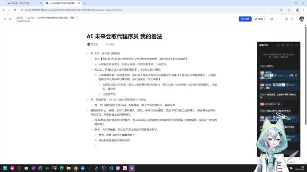Bookmark this page with star icon

tap(282, 10)
